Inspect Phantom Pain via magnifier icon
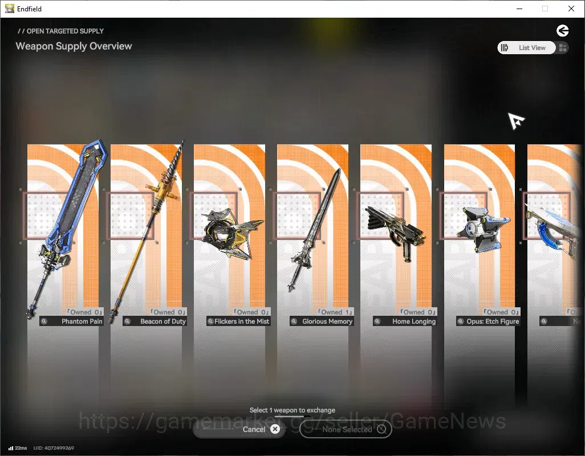This screenshot has width=585, height=456. pos(44,321)
